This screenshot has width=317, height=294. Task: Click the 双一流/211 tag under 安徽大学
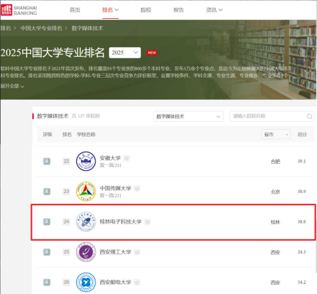coord(110,165)
